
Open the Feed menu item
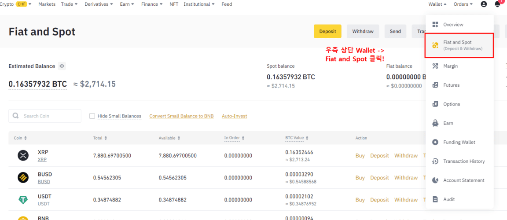227,4
